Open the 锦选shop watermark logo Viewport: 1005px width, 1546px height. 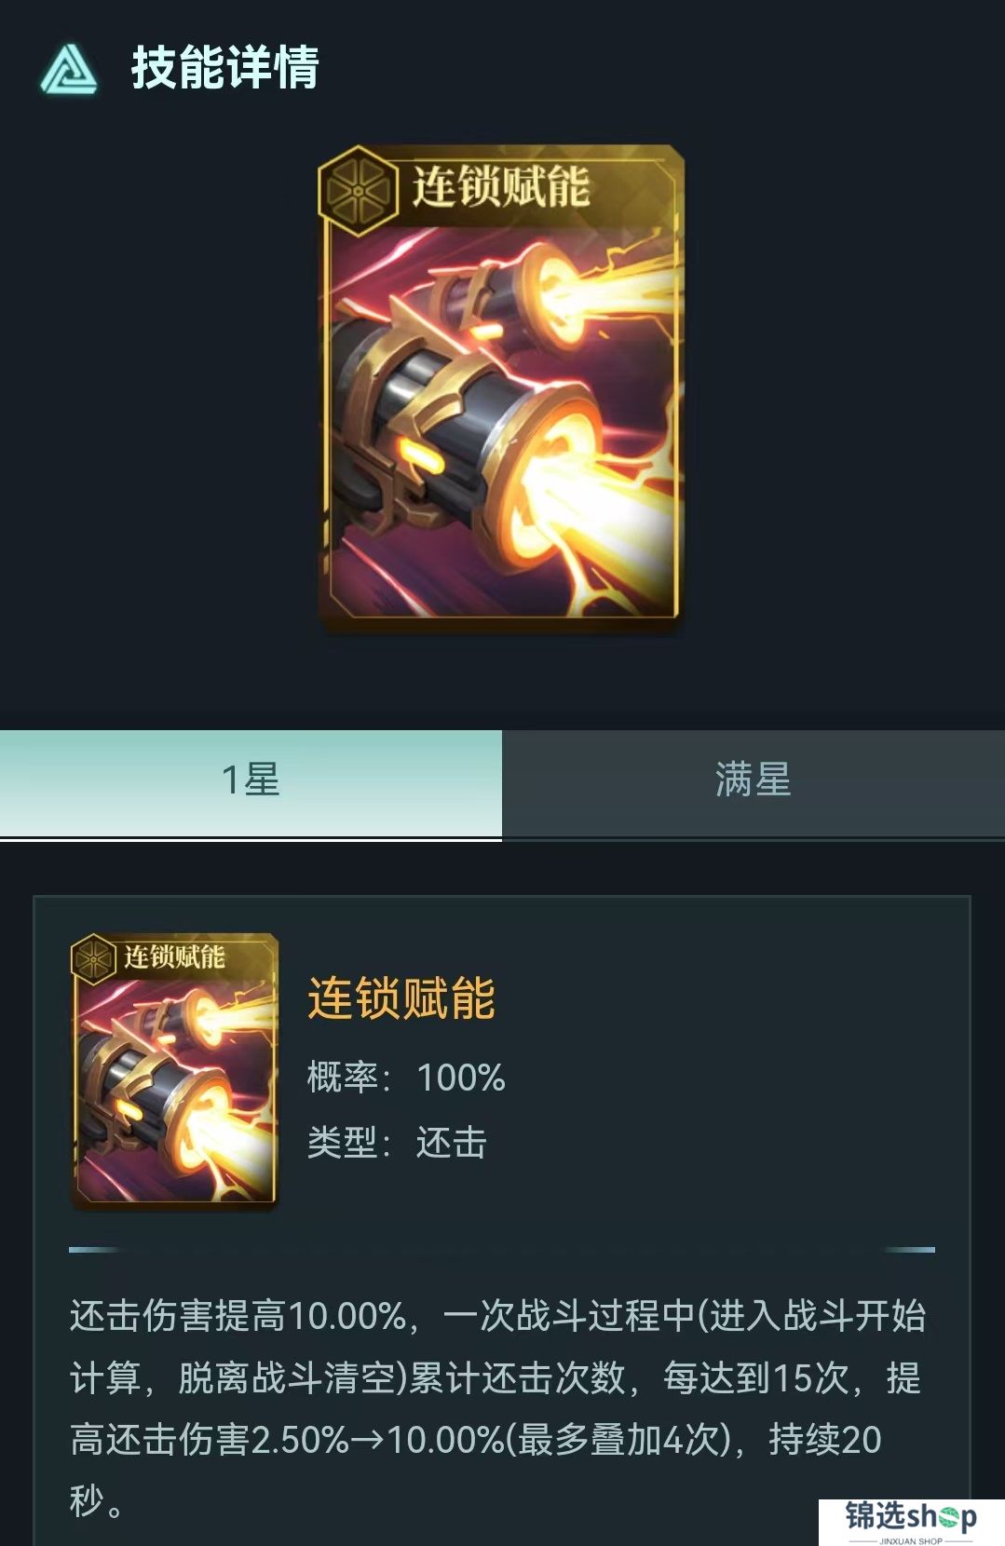pos(911,1521)
